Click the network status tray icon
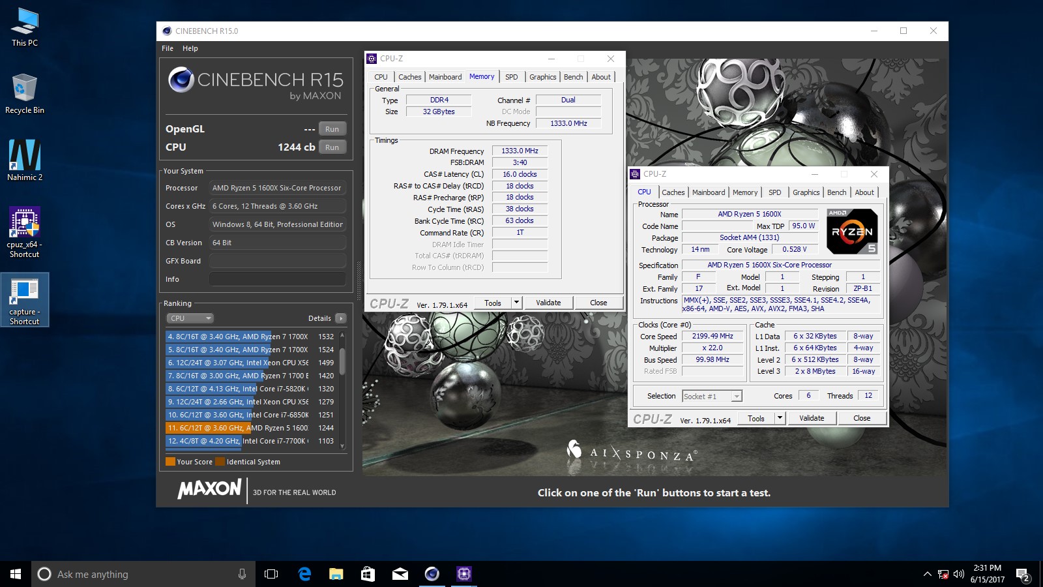Image resolution: width=1043 pixels, height=587 pixels. 943,574
